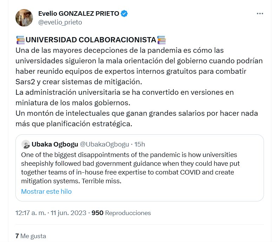Click the right books emoji
The image size is (278, 242).
tap(161, 40)
